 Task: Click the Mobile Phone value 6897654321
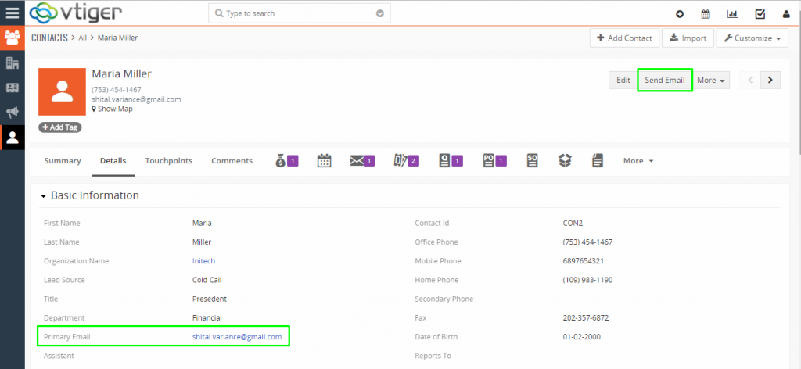[584, 261]
